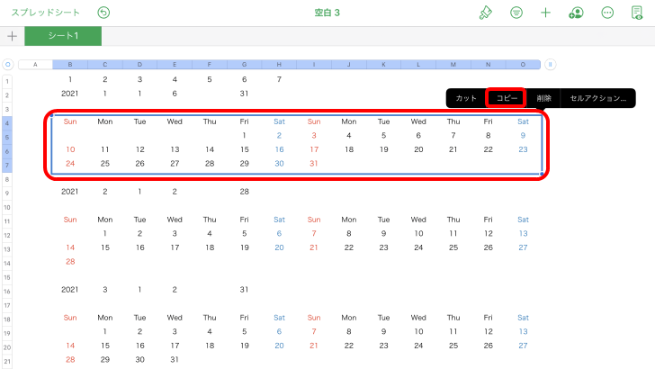Select row 4 header
The height and width of the screenshot is (369, 655).
[7, 123]
